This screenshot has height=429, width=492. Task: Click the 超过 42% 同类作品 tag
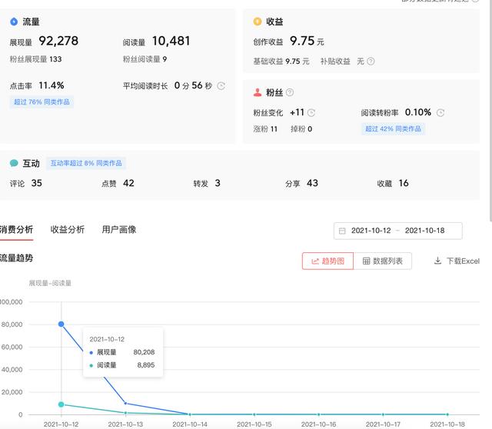(393, 128)
